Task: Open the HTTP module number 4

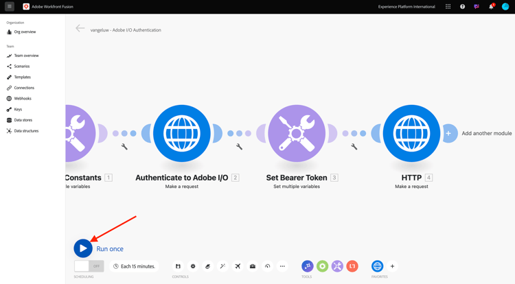Action: [411, 133]
